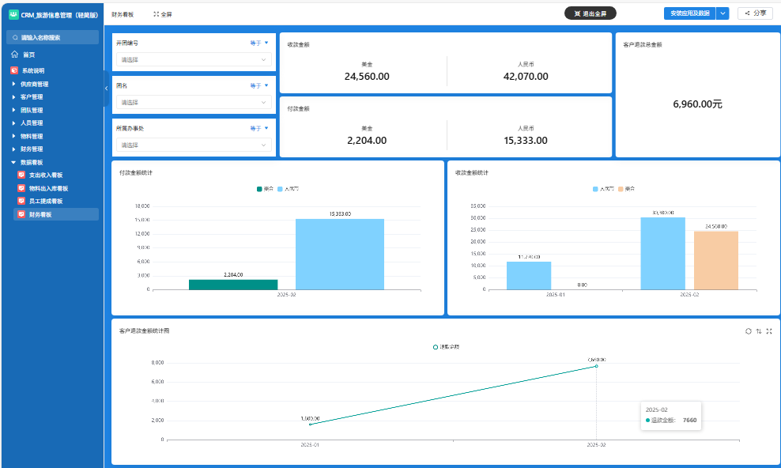Open the 开团编号 select dropdown

click(194, 59)
